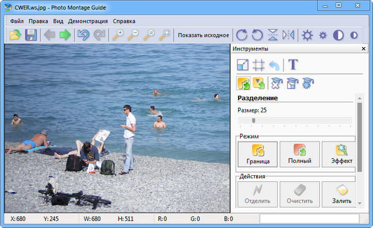Open the Правка menu
Image resolution: width=373 pixels, height=228 pixels.
(x=39, y=21)
